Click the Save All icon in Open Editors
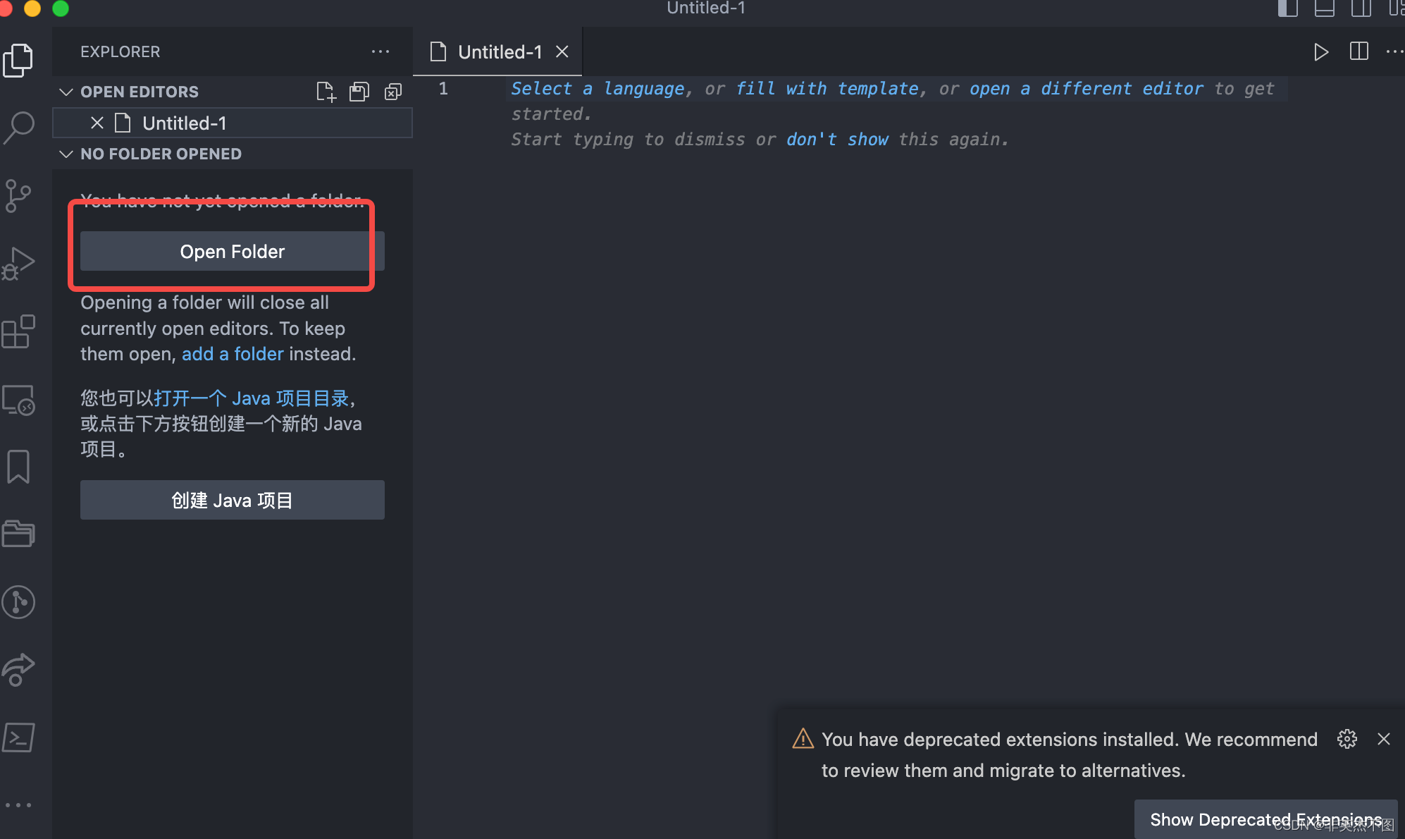Screen dimensions: 1405x839 tap(359, 92)
